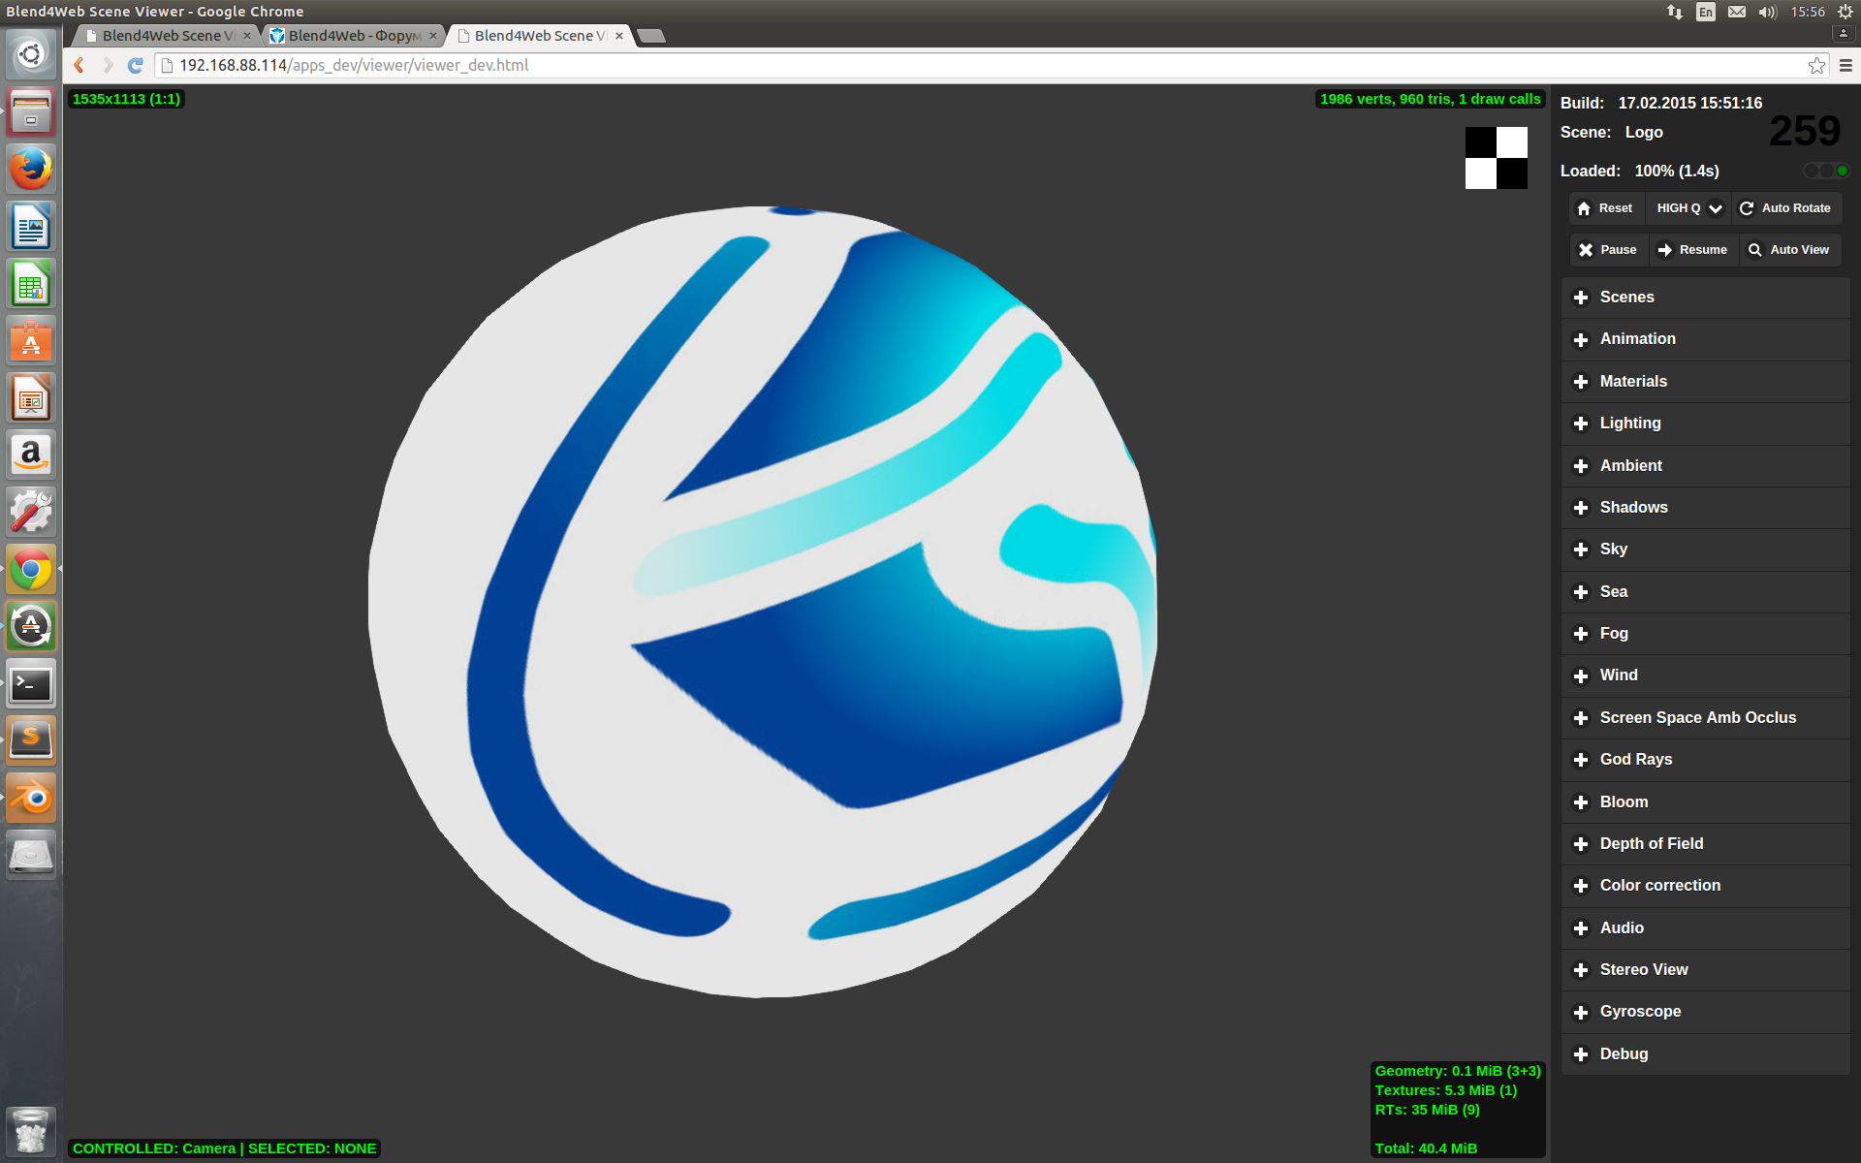This screenshot has width=1861, height=1163.
Task: Pause the scene rendering
Action: click(x=1607, y=250)
